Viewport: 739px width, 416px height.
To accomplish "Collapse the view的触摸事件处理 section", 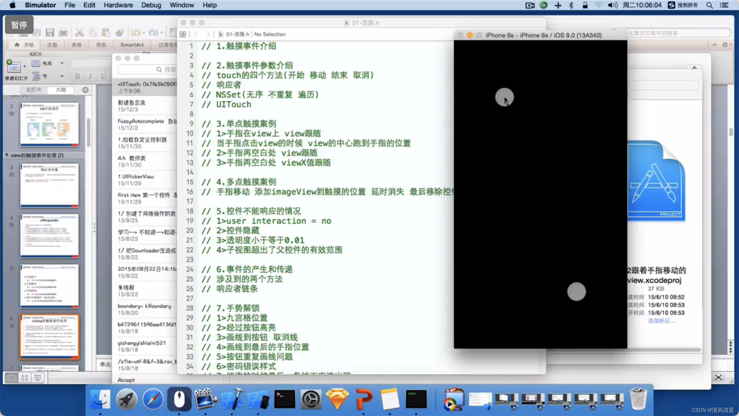I will point(7,155).
